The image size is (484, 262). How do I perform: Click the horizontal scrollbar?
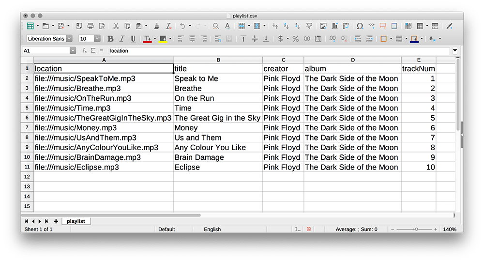pos(111,215)
